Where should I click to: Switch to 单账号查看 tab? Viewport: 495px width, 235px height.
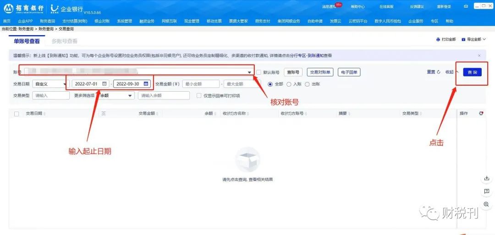pyautogui.click(x=27, y=41)
